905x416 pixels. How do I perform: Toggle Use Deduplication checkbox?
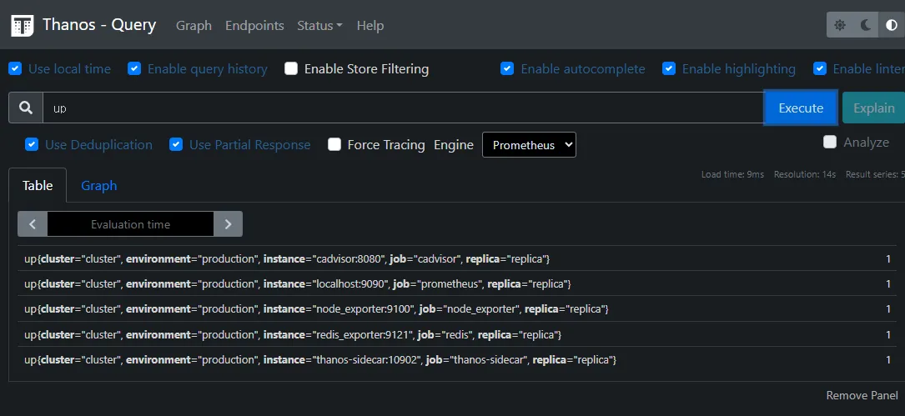pos(31,144)
